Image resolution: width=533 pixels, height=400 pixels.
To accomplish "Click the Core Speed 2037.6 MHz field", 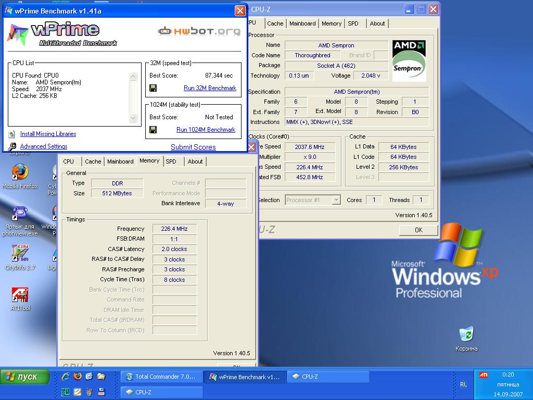I will click(x=310, y=147).
